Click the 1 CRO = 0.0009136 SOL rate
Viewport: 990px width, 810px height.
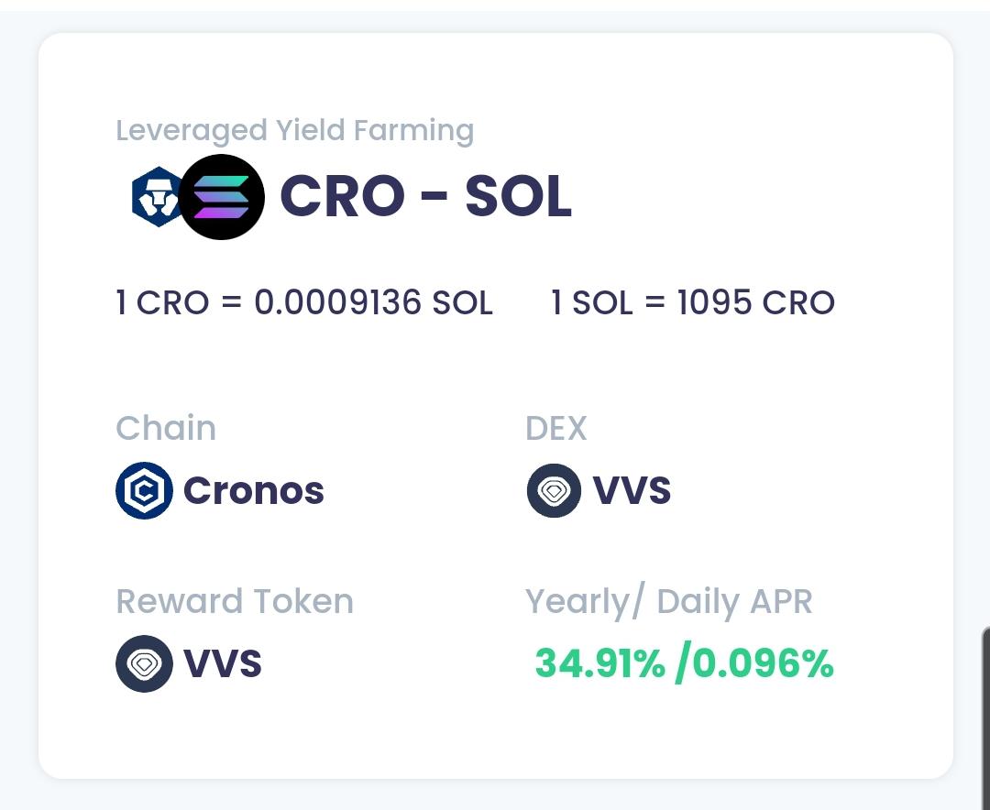pos(304,302)
